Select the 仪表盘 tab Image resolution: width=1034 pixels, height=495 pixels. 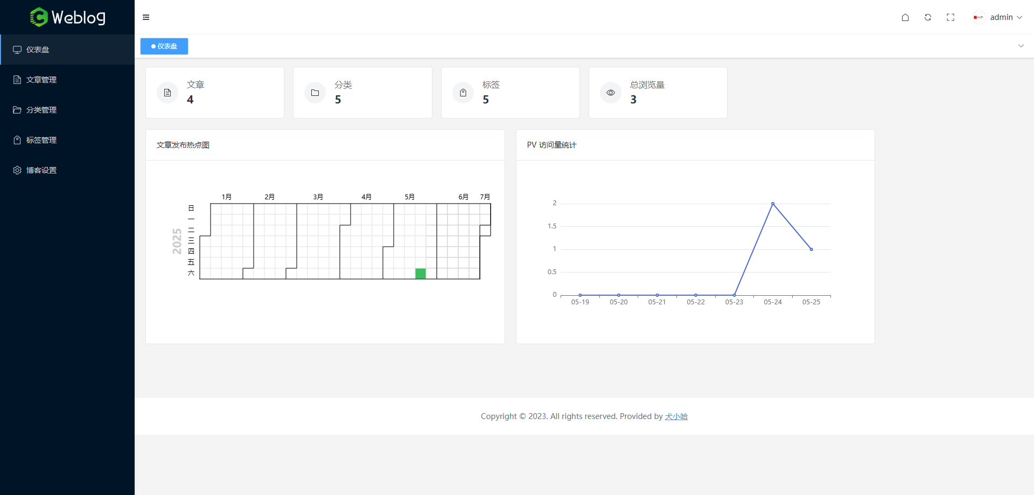pos(164,46)
